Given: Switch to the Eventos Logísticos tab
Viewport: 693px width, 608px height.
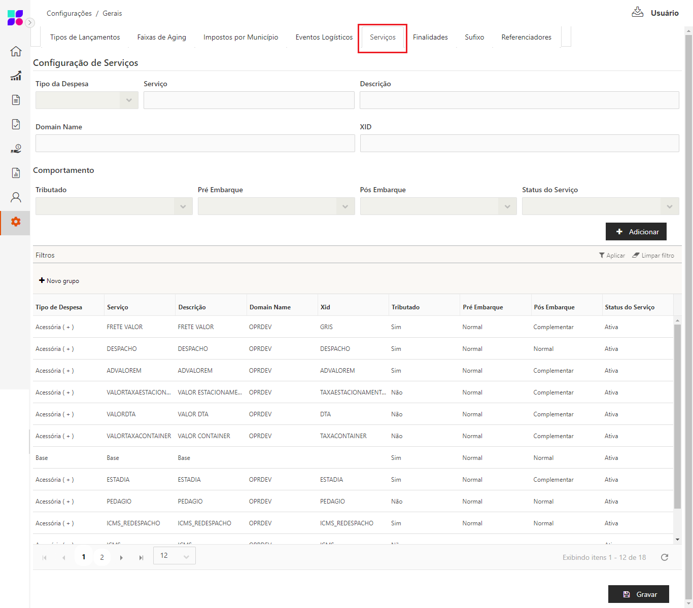Looking at the screenshot, I should [x=324, y=37].
